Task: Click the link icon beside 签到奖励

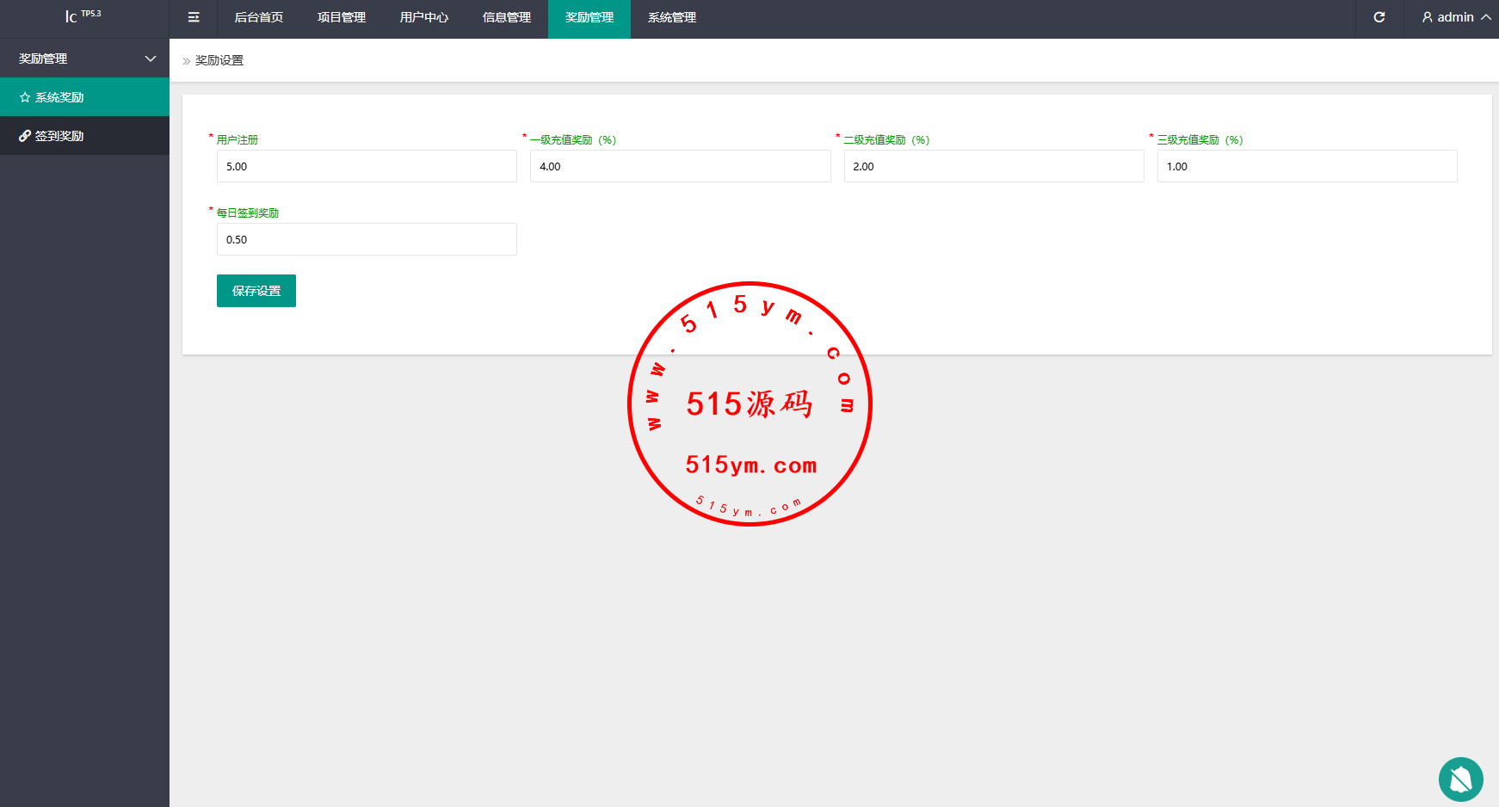Action: [x=25, y=136]
